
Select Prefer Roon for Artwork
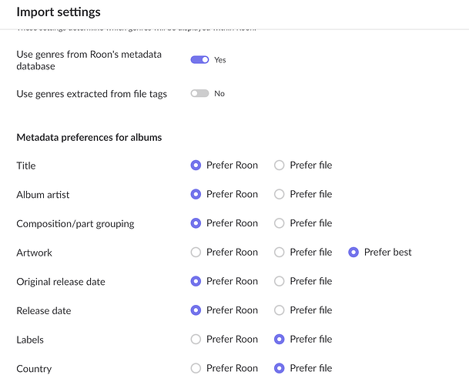coord(196,252)
